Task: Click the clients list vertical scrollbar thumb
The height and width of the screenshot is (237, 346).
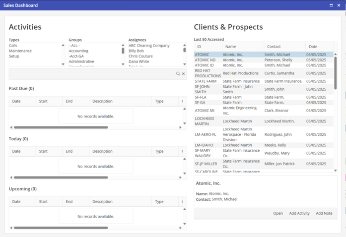Action: coord(336,72)
